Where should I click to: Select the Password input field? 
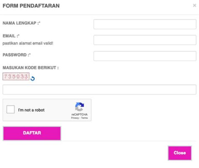[145, 56]
